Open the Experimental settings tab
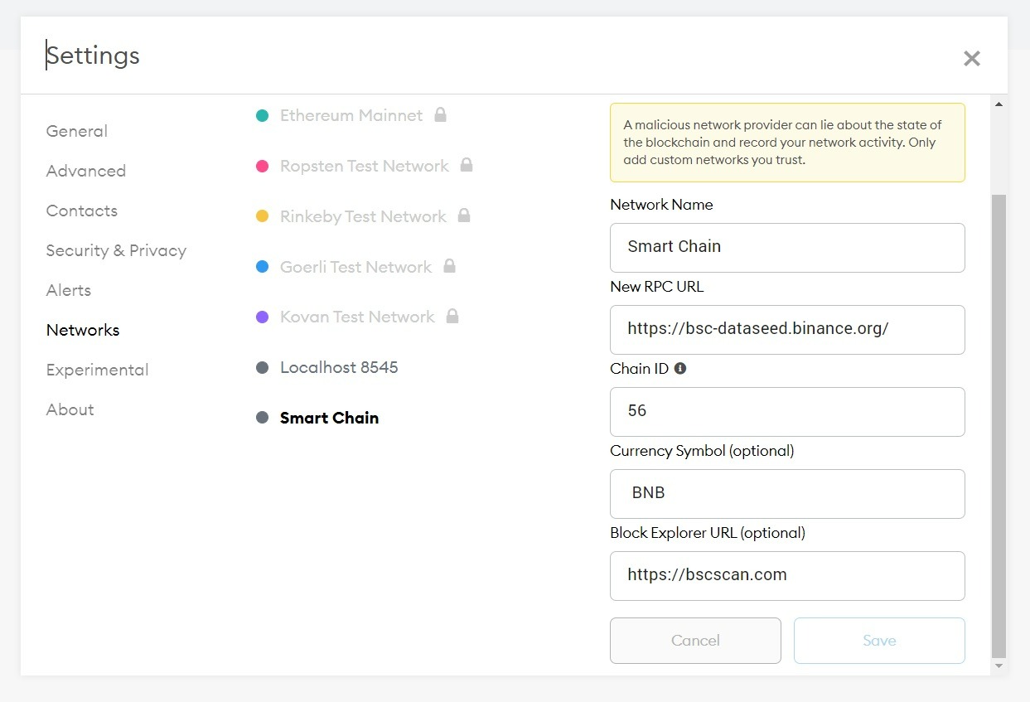Viewport: 1030px width, 702px height. [97, 370]
